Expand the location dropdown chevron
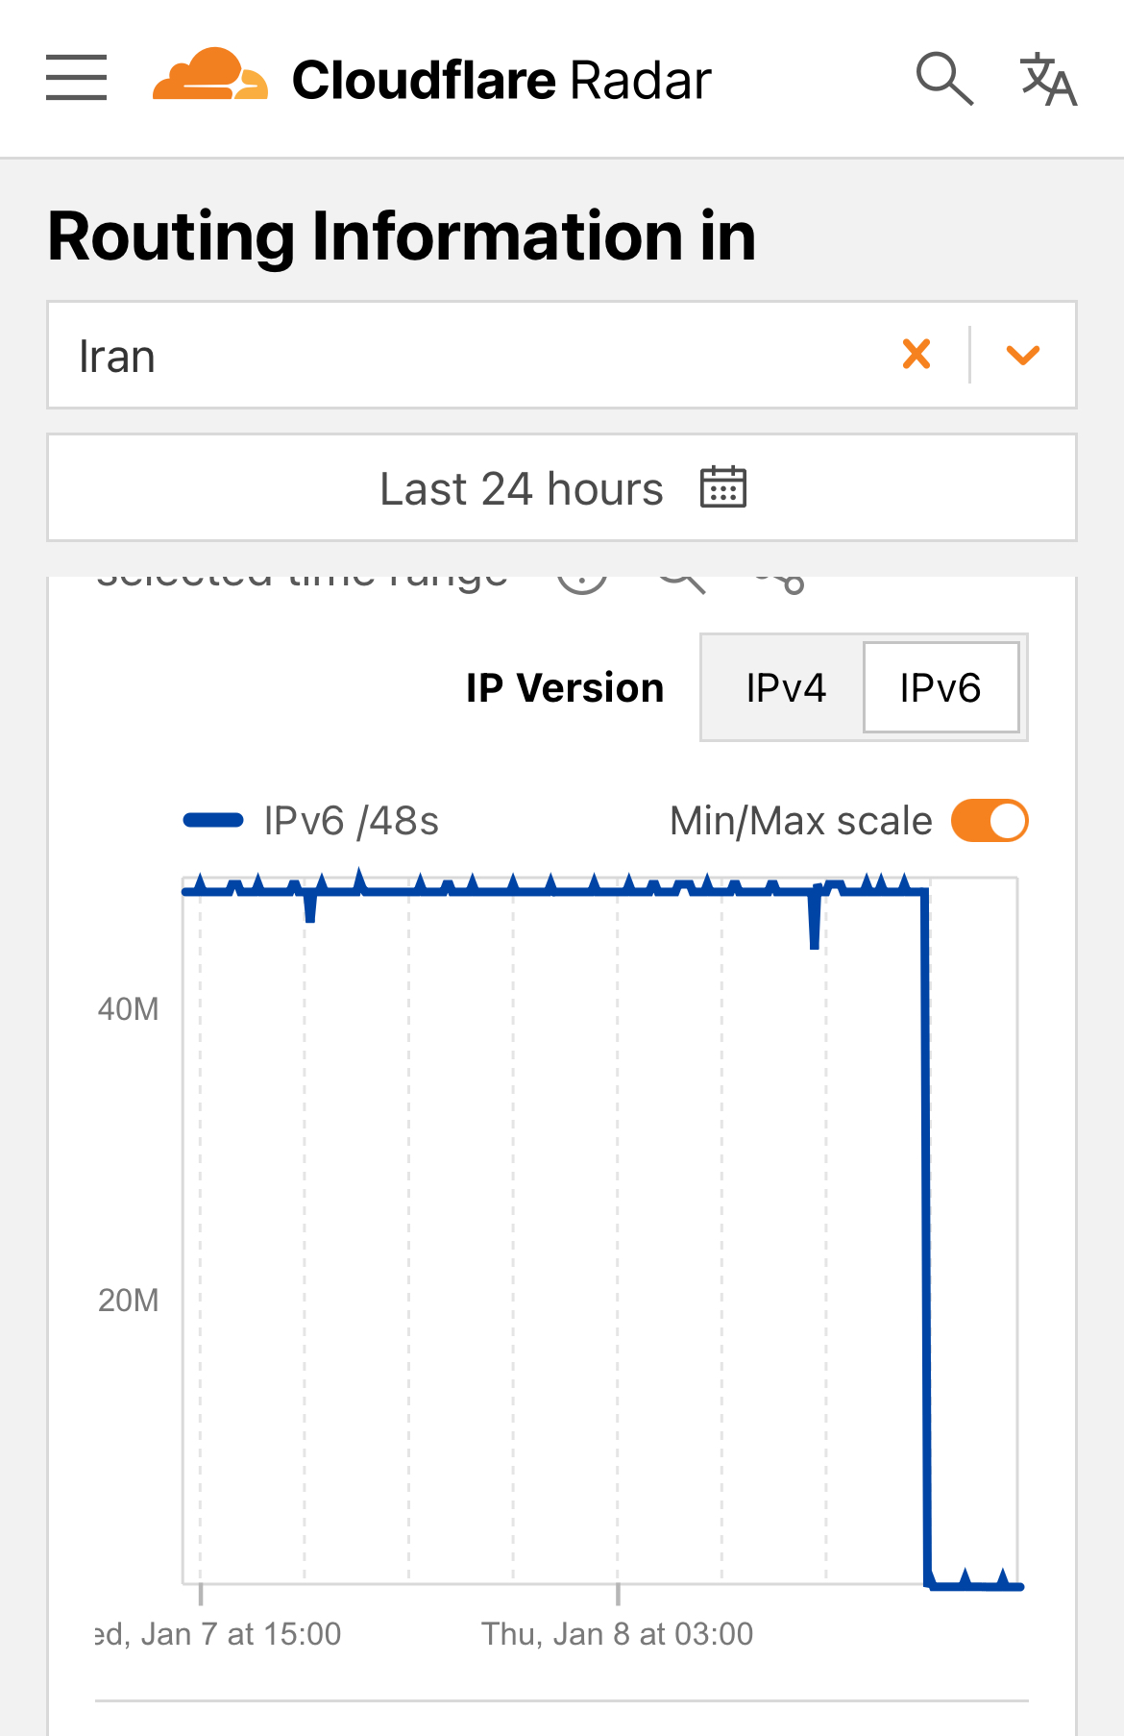The width and height of the screenshot is (1124, 1736). pos(1022,355)
